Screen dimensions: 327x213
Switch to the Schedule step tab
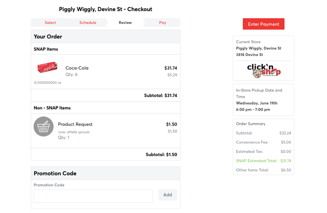pyautogui.click(x=88, y=22)
